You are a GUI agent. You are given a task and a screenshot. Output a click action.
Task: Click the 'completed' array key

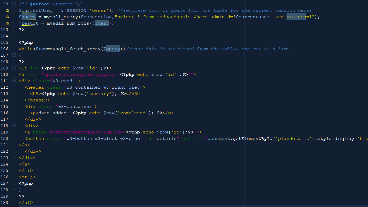coord(133,113)
